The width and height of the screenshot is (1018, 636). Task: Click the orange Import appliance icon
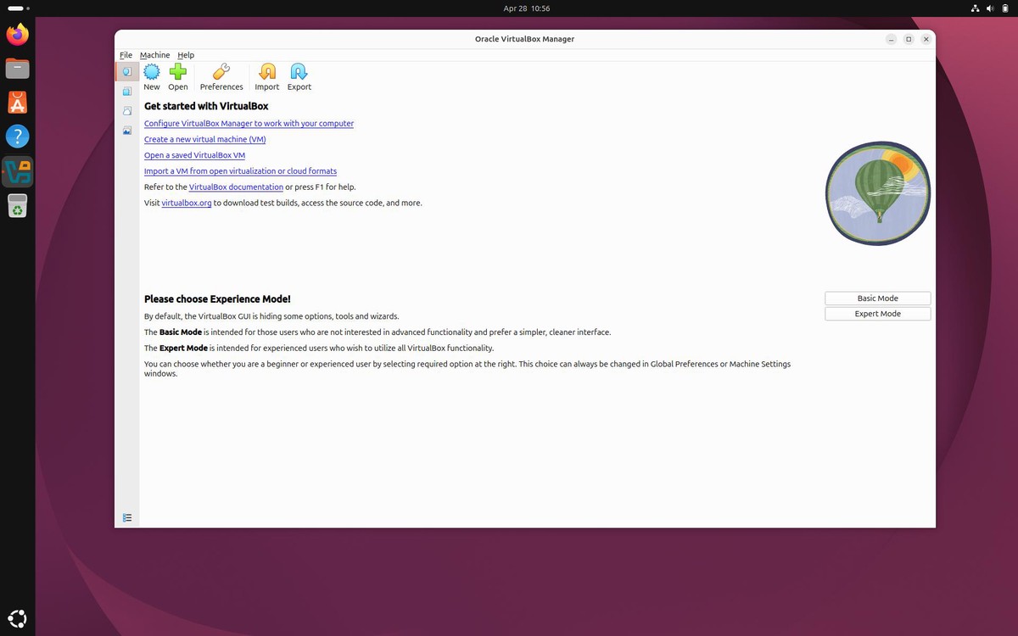point(267,72)
